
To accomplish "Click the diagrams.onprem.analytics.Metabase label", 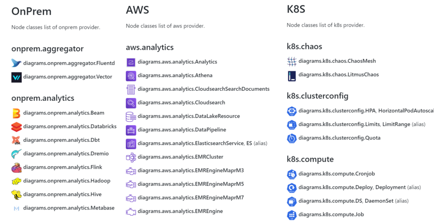I will coord(69,208).
